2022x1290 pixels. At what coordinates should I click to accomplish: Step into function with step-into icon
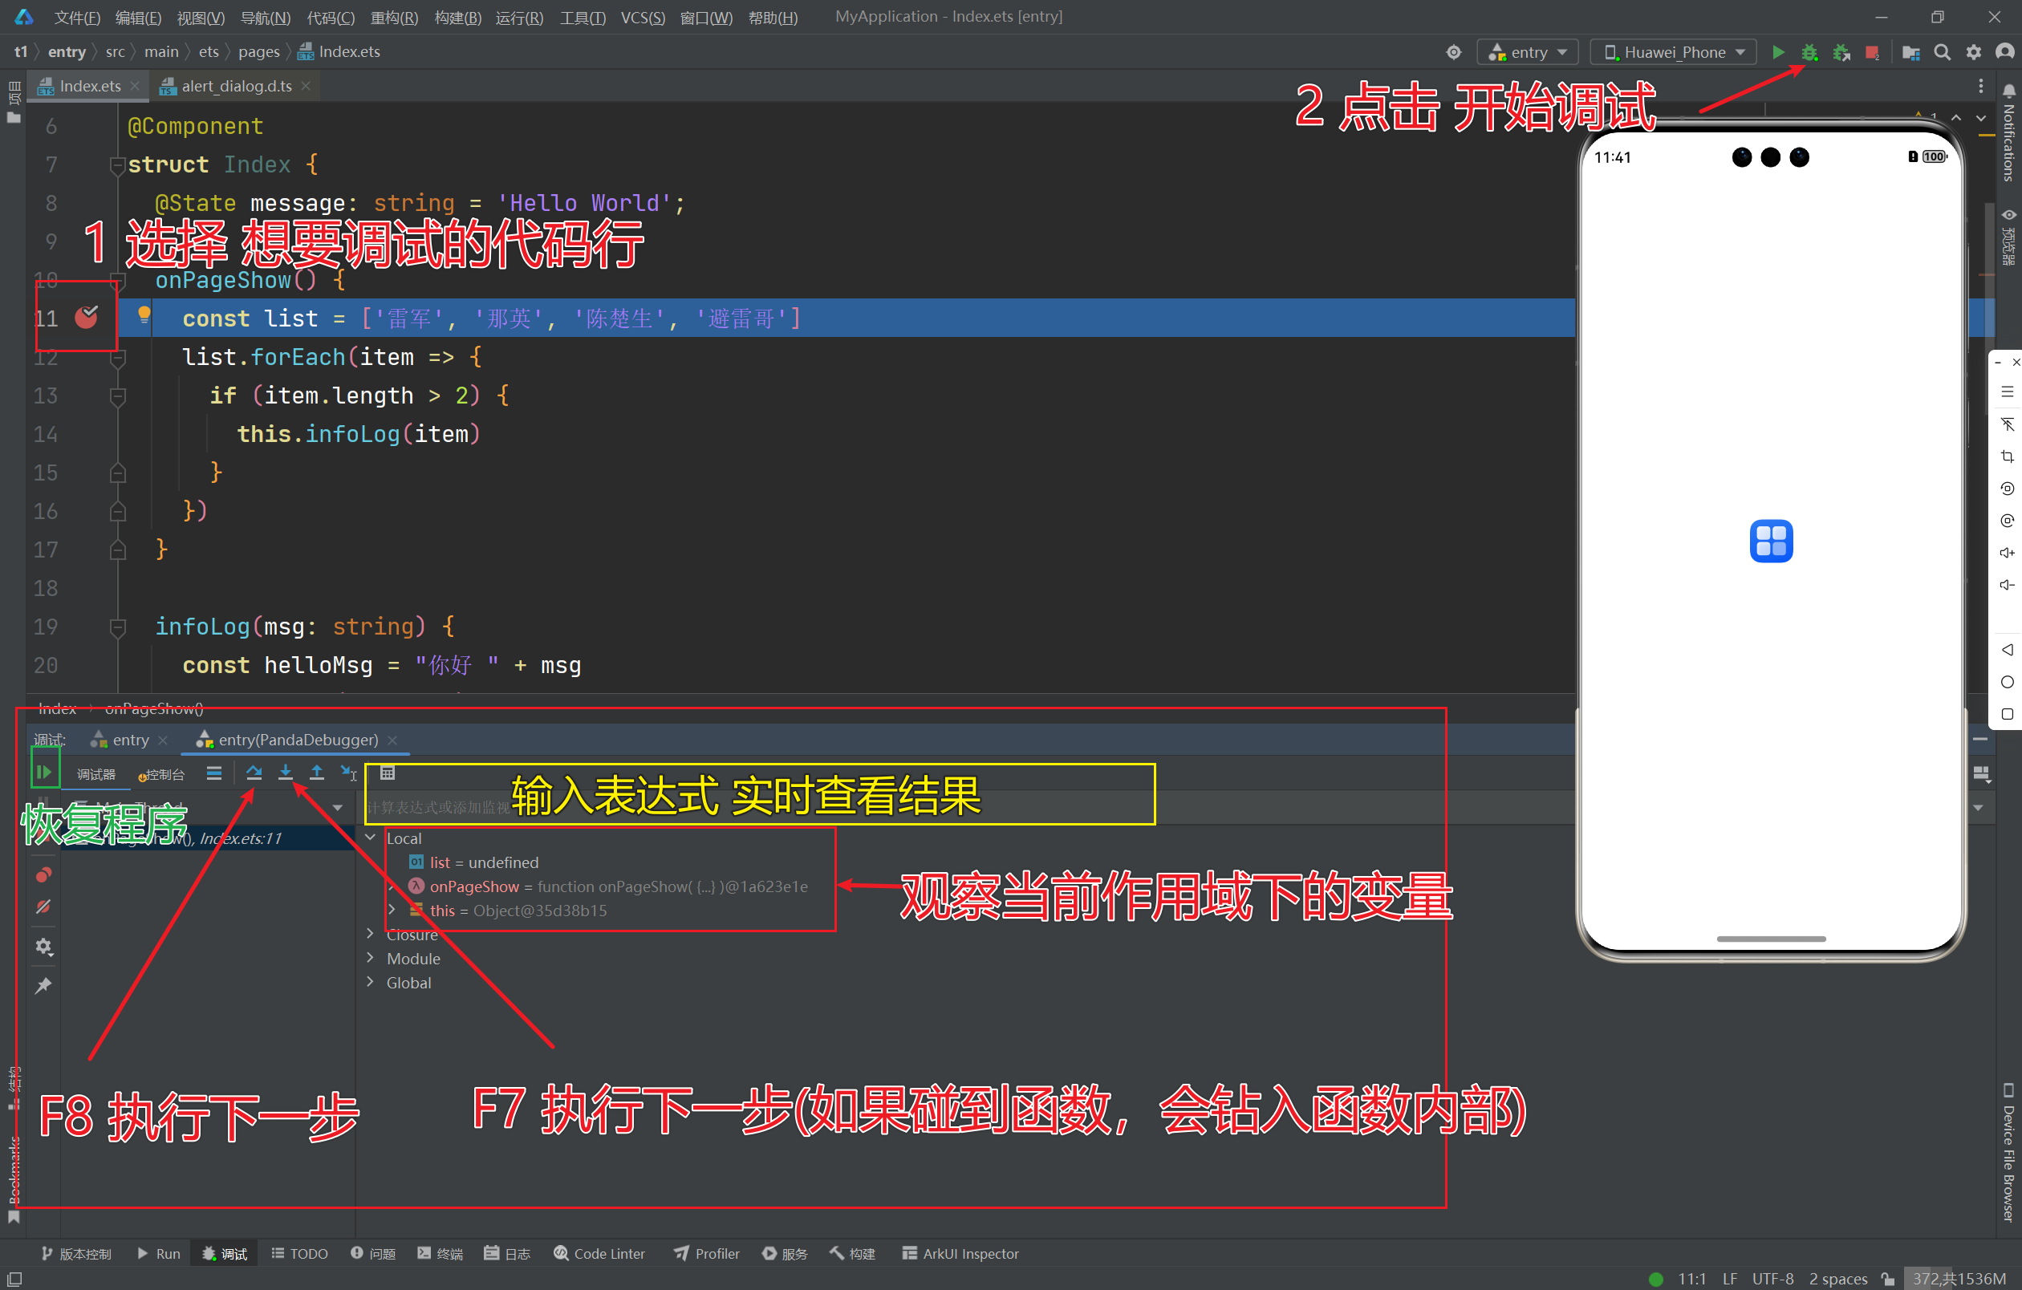(x=286, y=774)
